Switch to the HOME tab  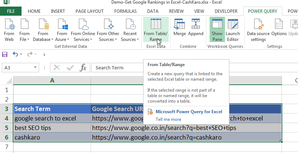pos(34,11)
